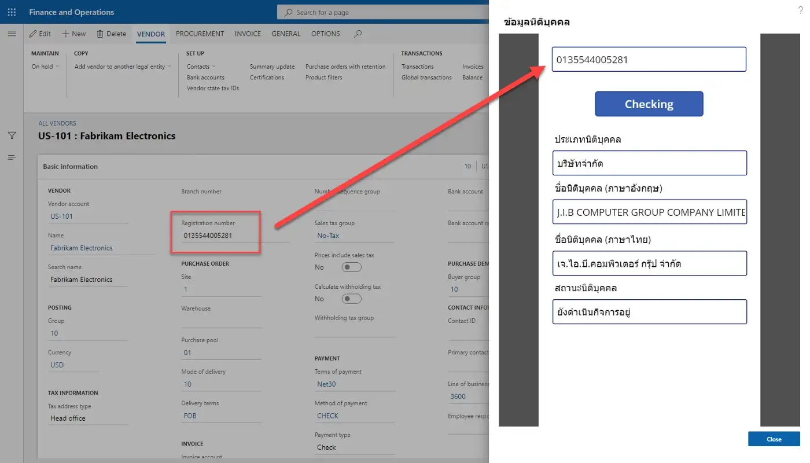
Task: Click the ประเภทนิติบุคคล field บริษัทจำกัด
Action: click(650, 163)
